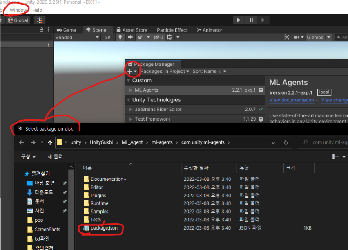Image resolution: width=348 pixels, height=250 pixels.
Task: Open the scene effects dropdown arrow
Action: point(149,37)
